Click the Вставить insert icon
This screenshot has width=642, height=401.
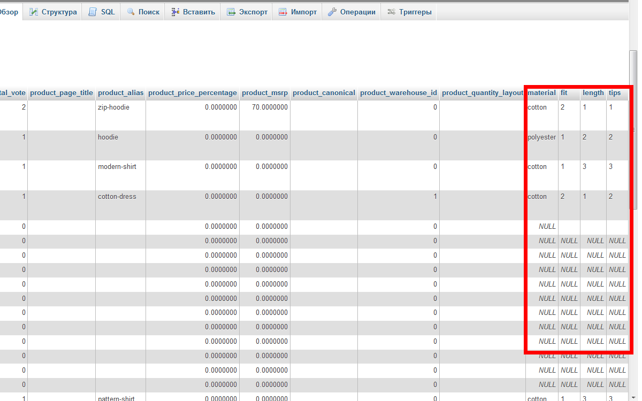175,12
